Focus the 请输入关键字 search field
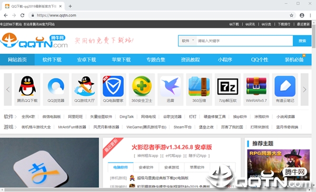This screenshot has width=316, height=192. click(x=244, y=41)
